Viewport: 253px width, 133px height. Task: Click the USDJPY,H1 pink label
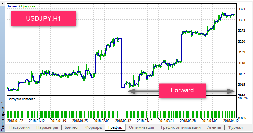(x=44, y=19)
